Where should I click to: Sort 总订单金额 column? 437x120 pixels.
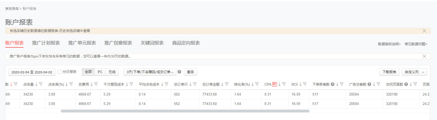(222, 84)
